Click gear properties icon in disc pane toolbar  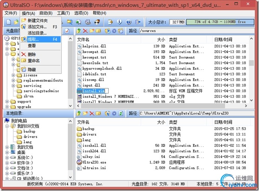click(x=114, y=31)
